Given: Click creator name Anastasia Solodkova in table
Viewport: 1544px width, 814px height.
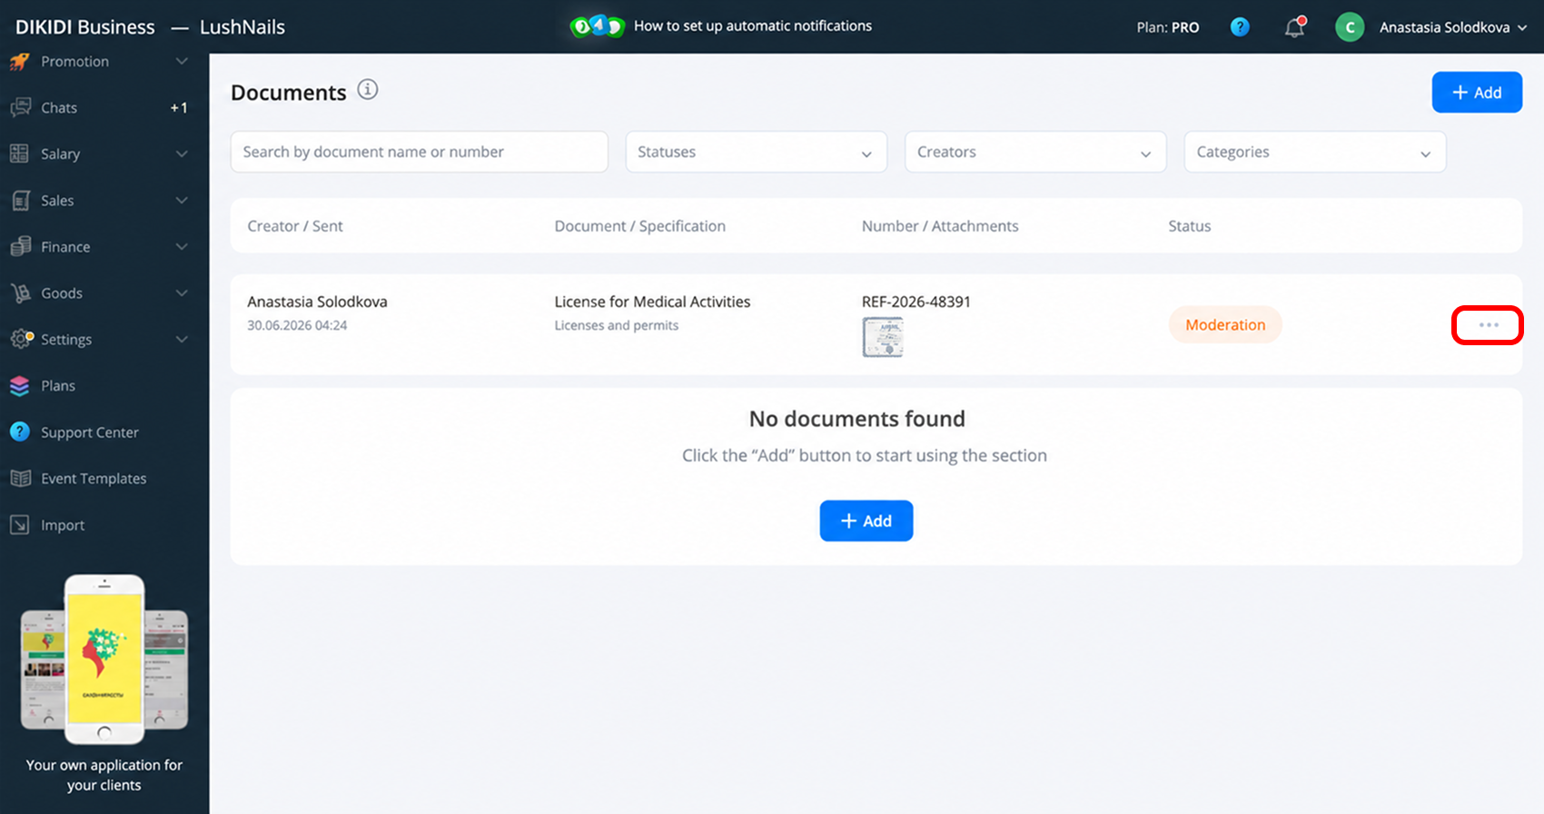Looking at the screenshot, I should coord(317,302).
